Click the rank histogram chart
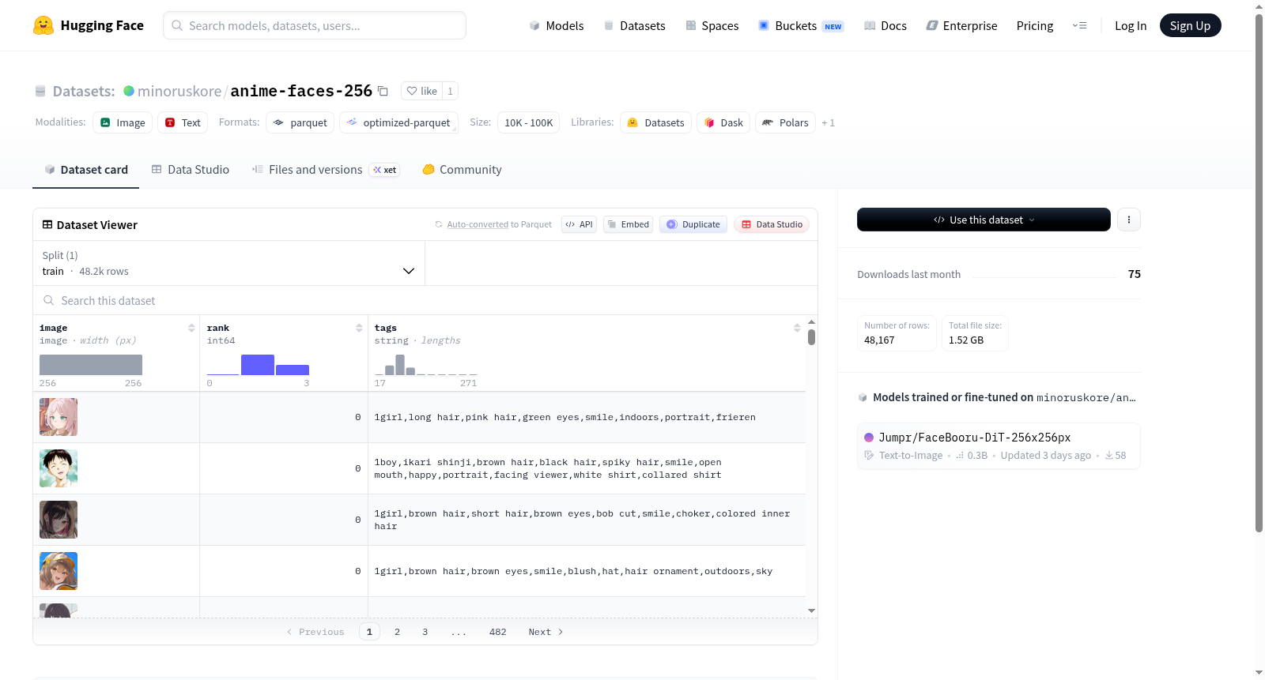Image resolution: width=1265 pixels, height=680 pixels. click(258, 365)
